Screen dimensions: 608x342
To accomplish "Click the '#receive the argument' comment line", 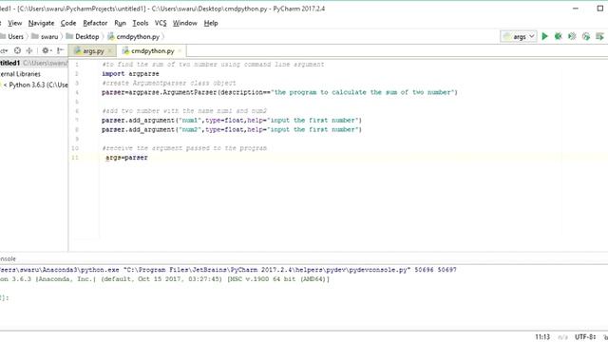I will [x=184, y=148].
